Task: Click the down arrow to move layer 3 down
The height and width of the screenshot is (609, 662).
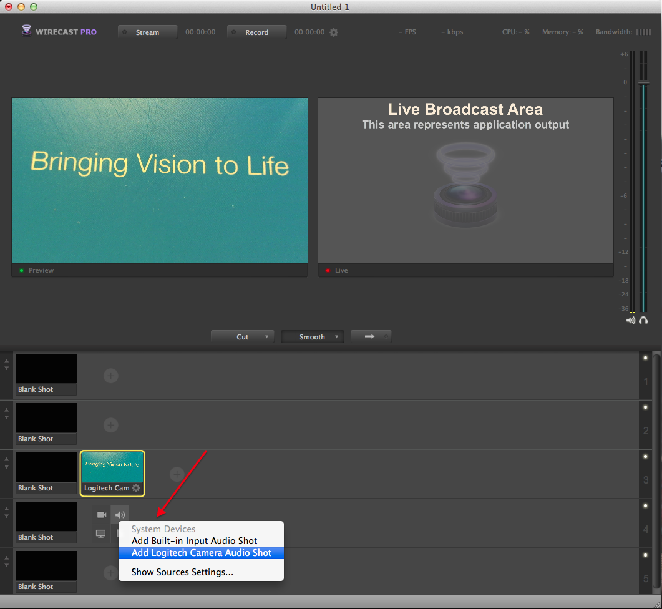Action: pos(6,467)
